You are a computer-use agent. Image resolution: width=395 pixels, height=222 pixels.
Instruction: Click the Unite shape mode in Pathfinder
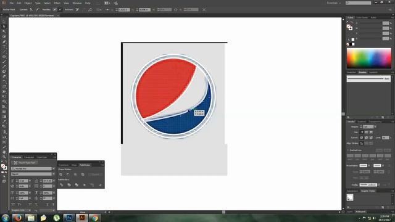(x=60, y=175)
